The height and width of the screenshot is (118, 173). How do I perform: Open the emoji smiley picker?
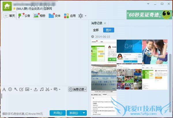[x=10, y=89]
